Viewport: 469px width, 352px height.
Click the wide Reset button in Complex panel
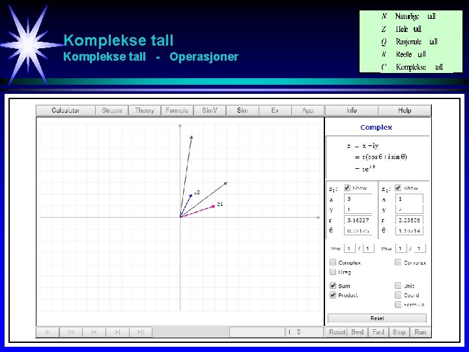coord(377,318)
